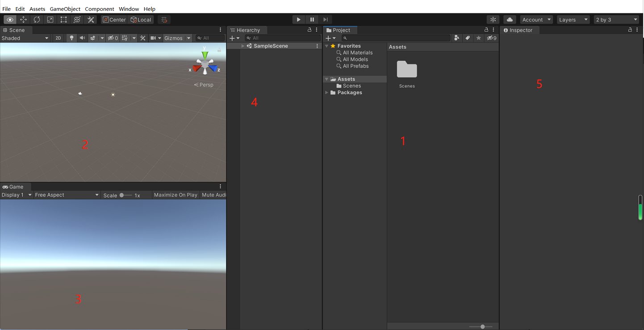
Task: Open custom editor tools wrench in main toolbar
Action: point(91,20)
